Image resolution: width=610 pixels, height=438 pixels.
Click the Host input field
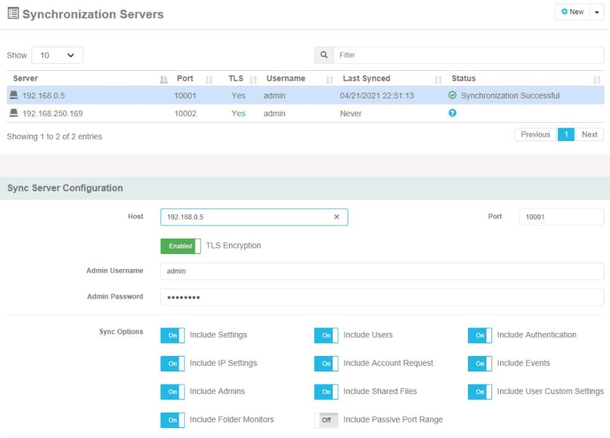(254, 217)
